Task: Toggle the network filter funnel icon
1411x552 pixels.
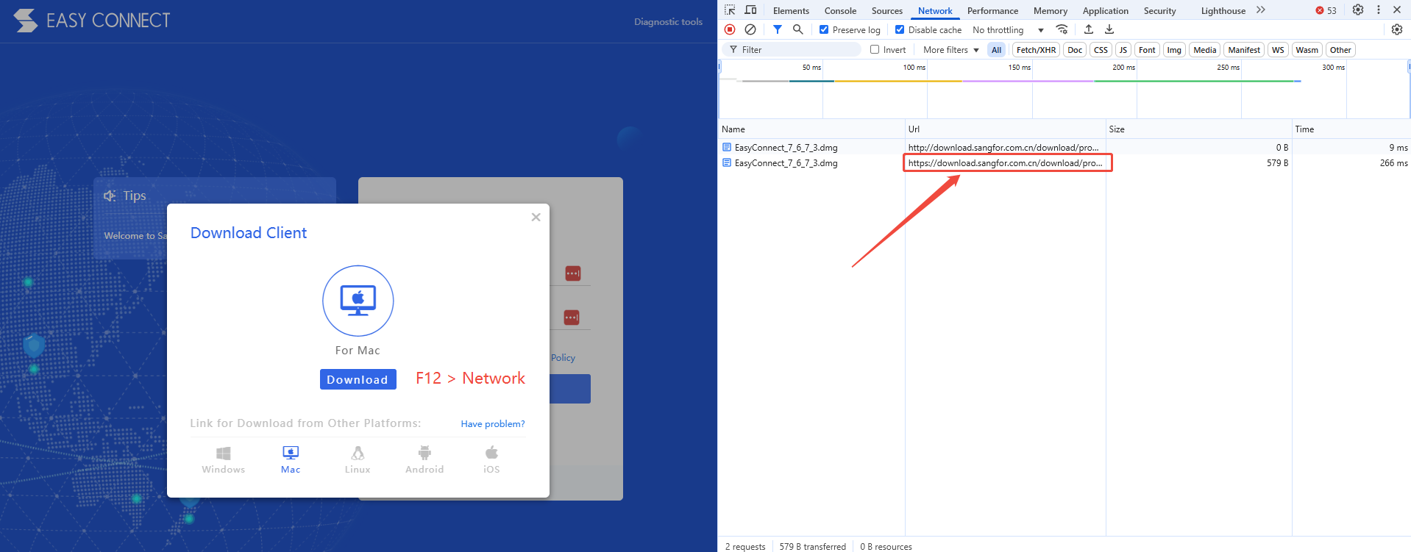Action: click(x=778, y=29)
